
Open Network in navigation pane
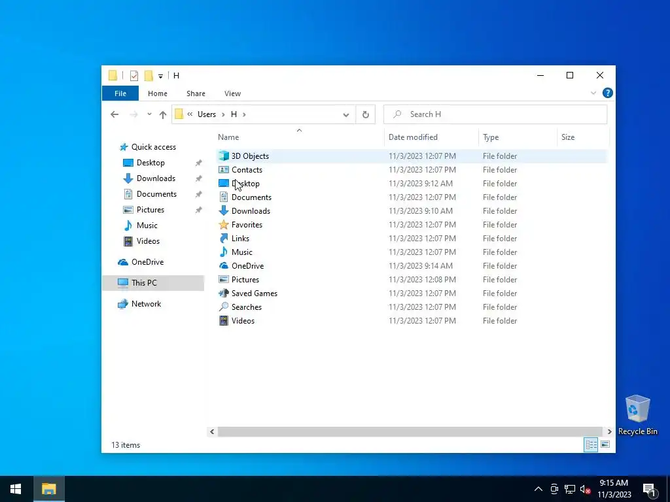(x=146, y=304)
